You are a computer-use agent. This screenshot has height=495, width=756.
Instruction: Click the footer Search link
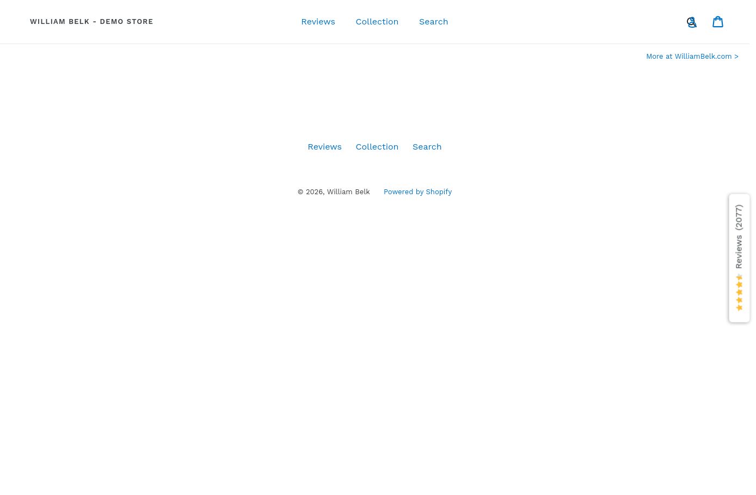coord(427,147)
